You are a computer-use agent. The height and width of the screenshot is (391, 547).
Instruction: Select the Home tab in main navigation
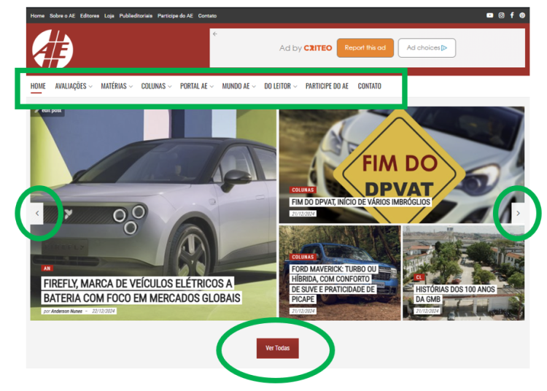coord(38,86)
